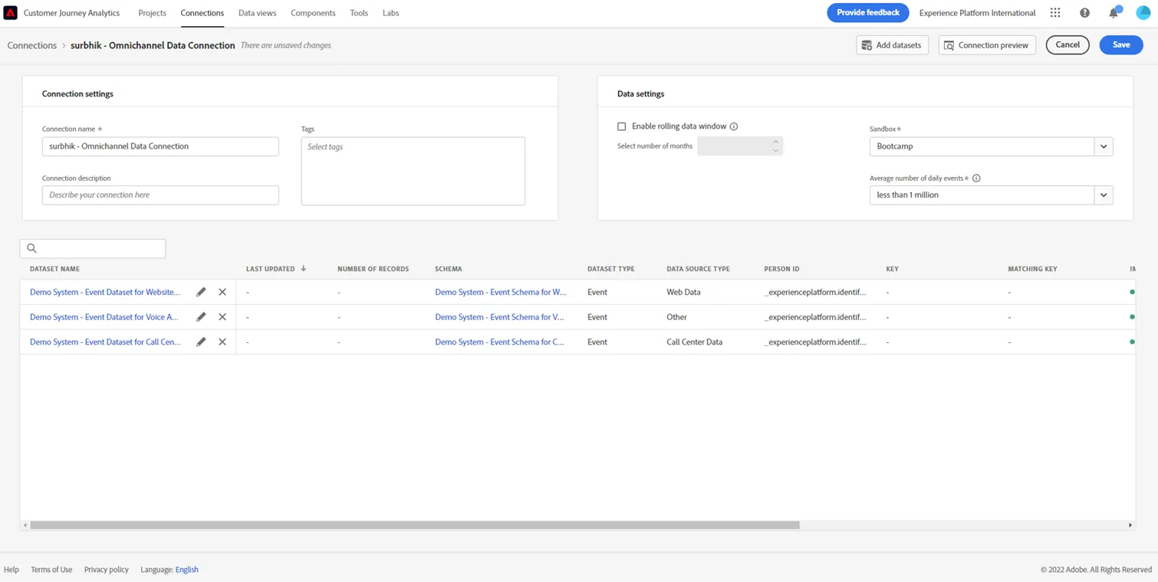This screenshot has height=582, width=1158.
Task: Click Provide feedback button
Action: tap(868, 13)
